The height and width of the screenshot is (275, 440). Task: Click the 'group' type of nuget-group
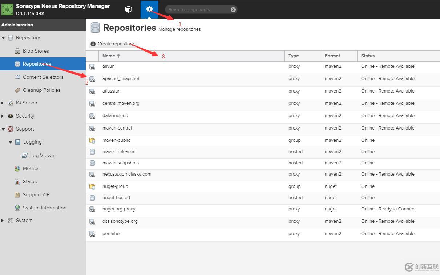[x=294, y=186]
